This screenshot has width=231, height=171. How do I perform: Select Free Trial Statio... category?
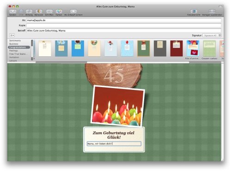click(18, 54)
